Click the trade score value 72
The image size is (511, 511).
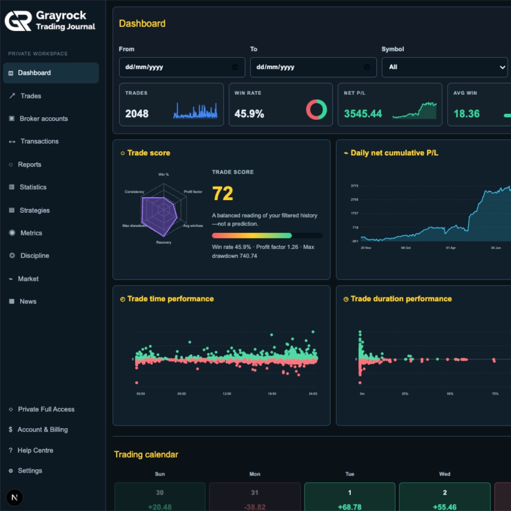coord(223,193)
